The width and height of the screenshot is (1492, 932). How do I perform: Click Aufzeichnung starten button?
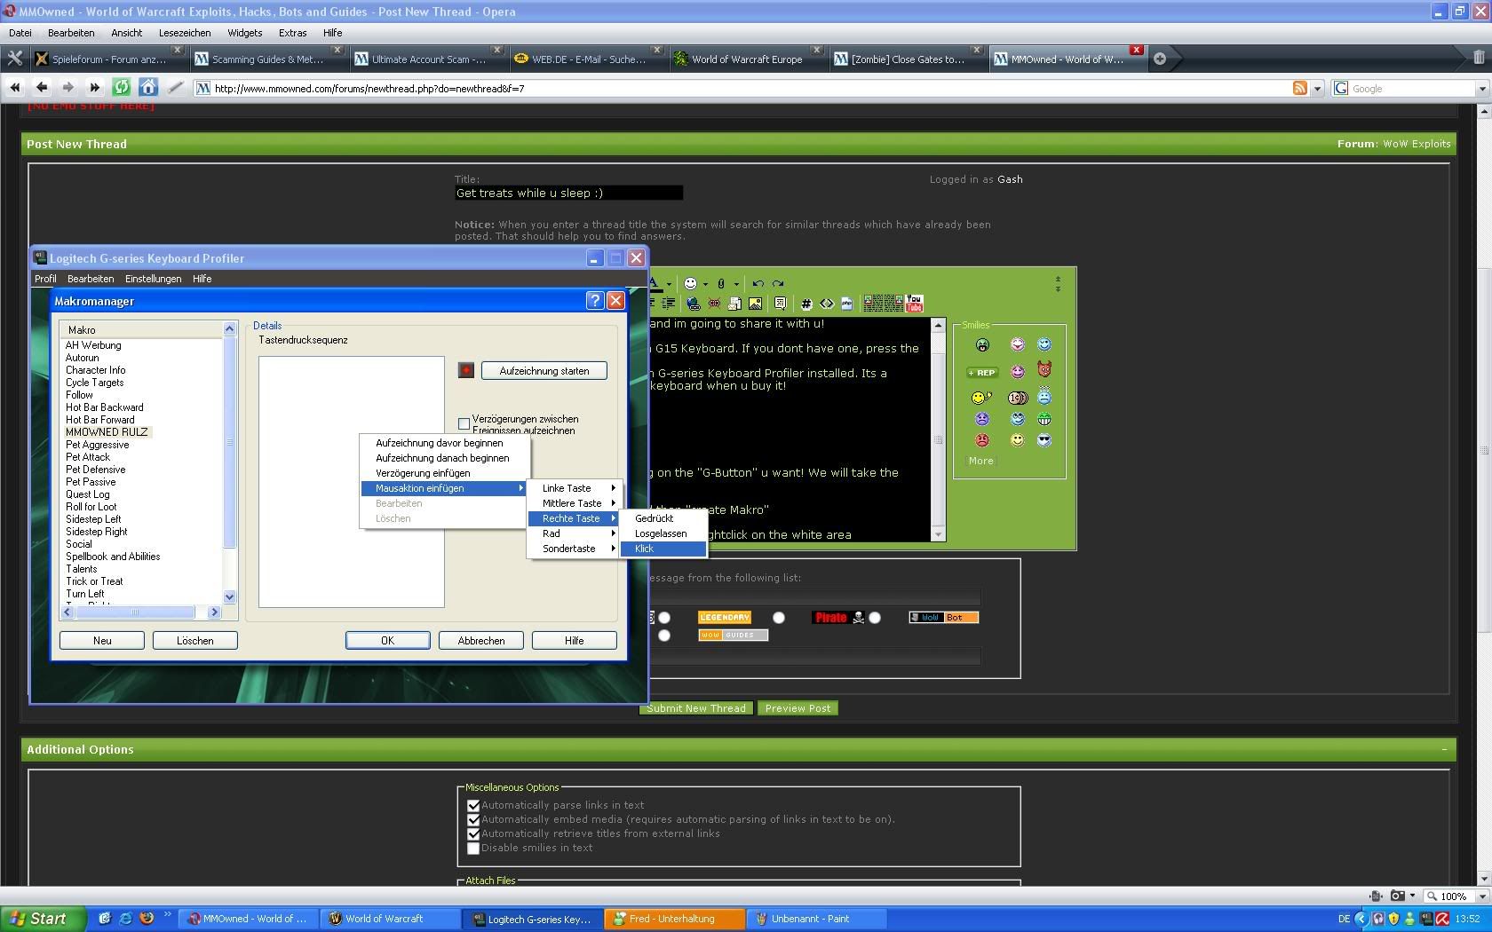[x=544, y=371]
